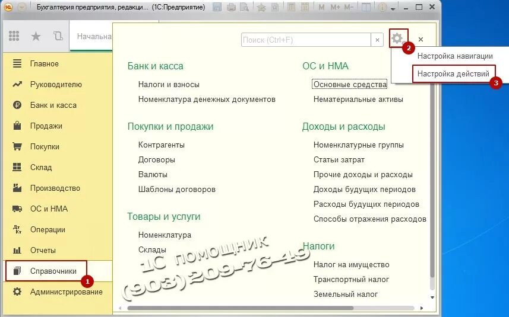Open Расходы будущих периодов link
Screen dimensions: 509x317
point(366,204)
